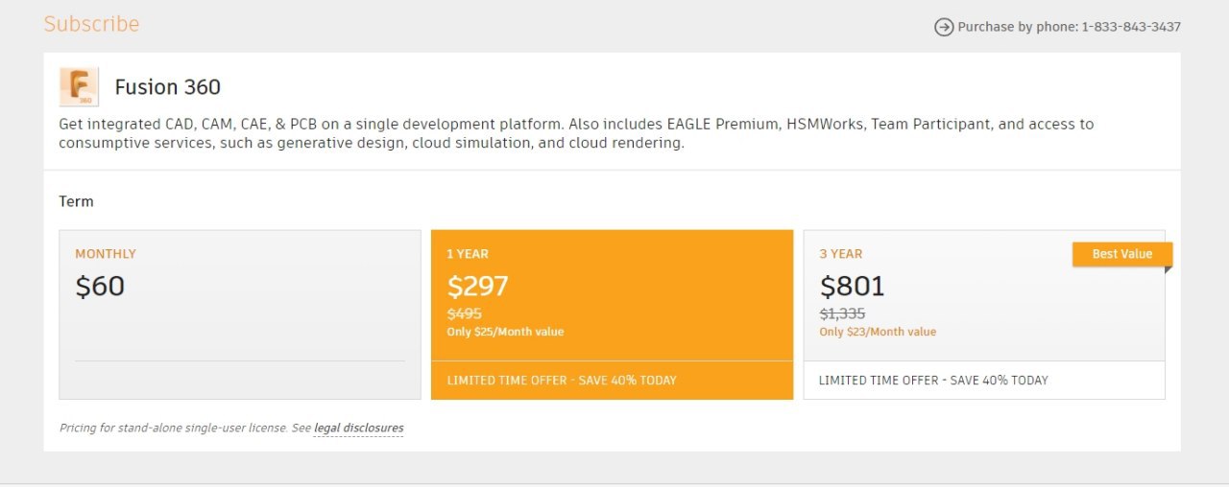The width and height of the screenshot is (1229, 487).
Task: Click the Subscribe heading
Action: [x=92, y=24]
